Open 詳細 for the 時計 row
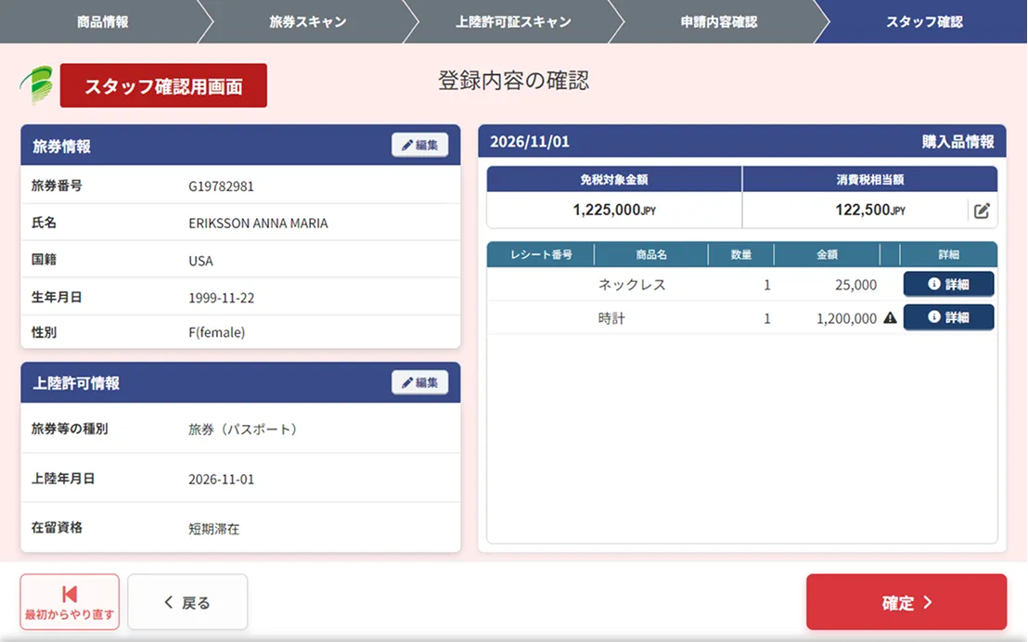1028x642 pixels. coord(948,317)
